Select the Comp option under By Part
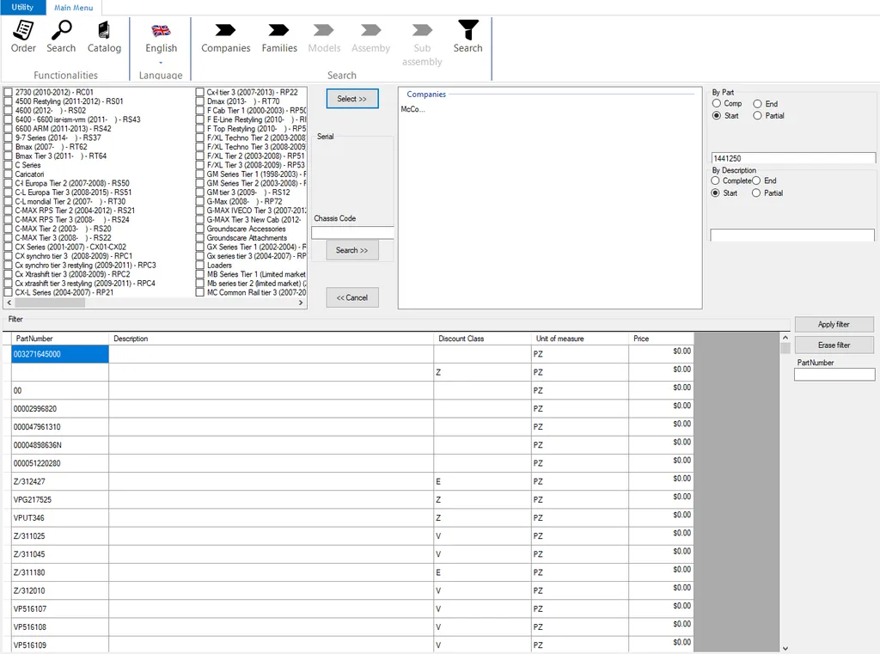The width and height of the screenshot is (880, 654). click(717, 103)
